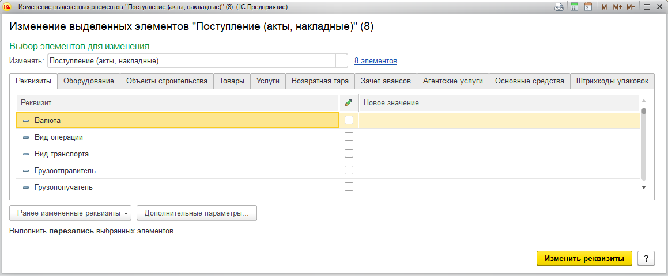Switch to the Реквизиты tab
The height and width of the screenshot is (276, 668).
33,81
